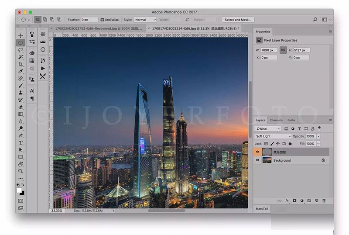Add a layer style with fx icon

pos(287,200)
